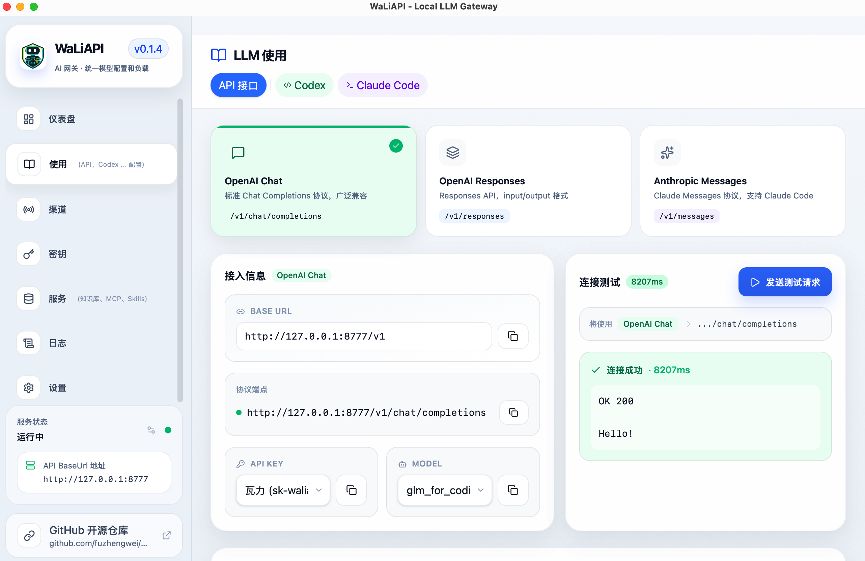Go to 仪表盘 in the sidebar

tap(91, 119)
